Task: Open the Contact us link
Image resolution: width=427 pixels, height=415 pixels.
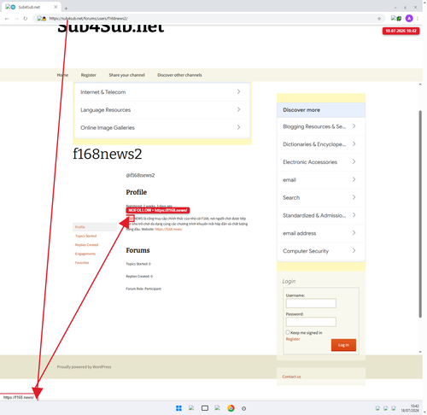Action: (x=291, y=377)
